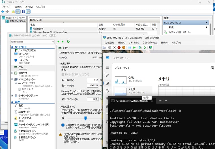Click the up-folder icon in Hyper-V Manager toolbar
The image size is (215, 149).
click(x=13, y=12)
